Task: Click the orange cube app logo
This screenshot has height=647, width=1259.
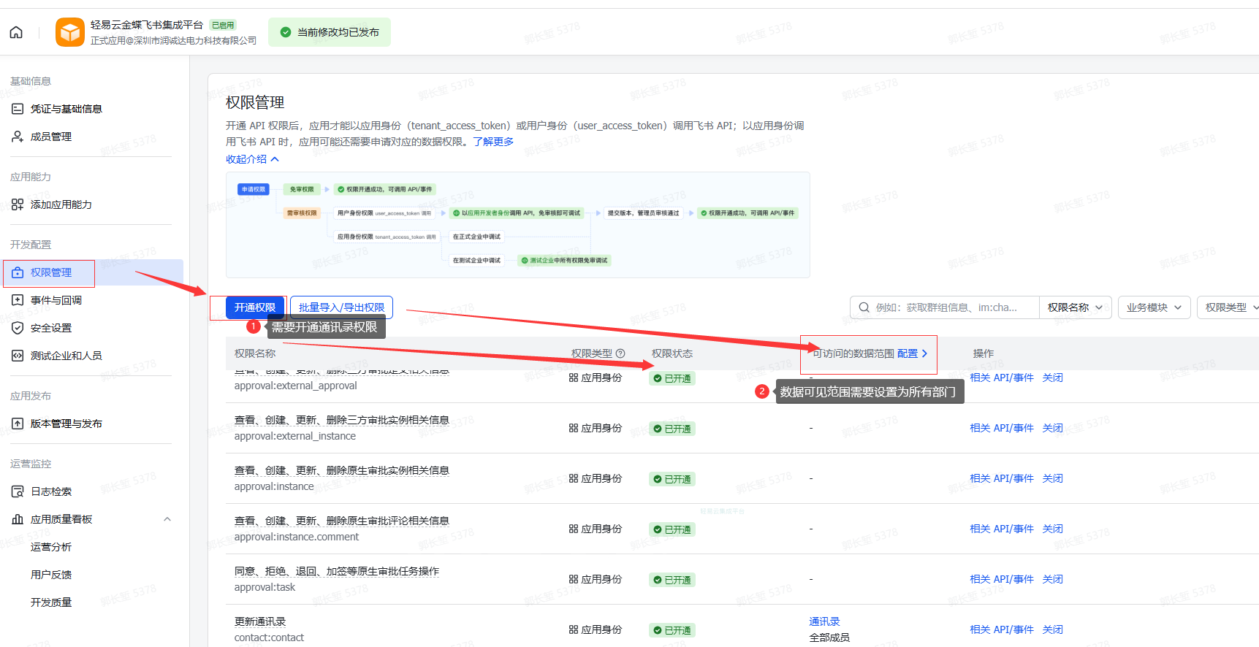Action: (x=70, y=32)
